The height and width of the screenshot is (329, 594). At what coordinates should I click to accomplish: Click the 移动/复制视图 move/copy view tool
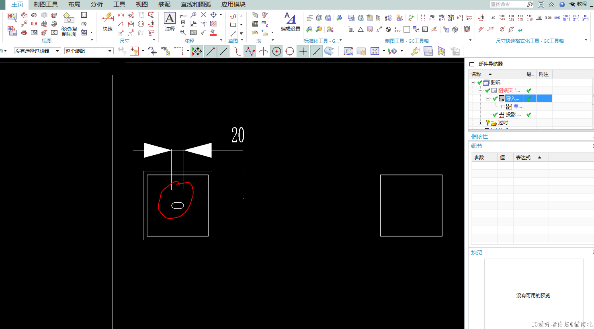[x=69, y=24]
